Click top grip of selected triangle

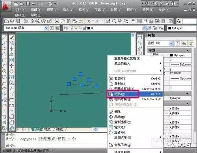[80, 74]
